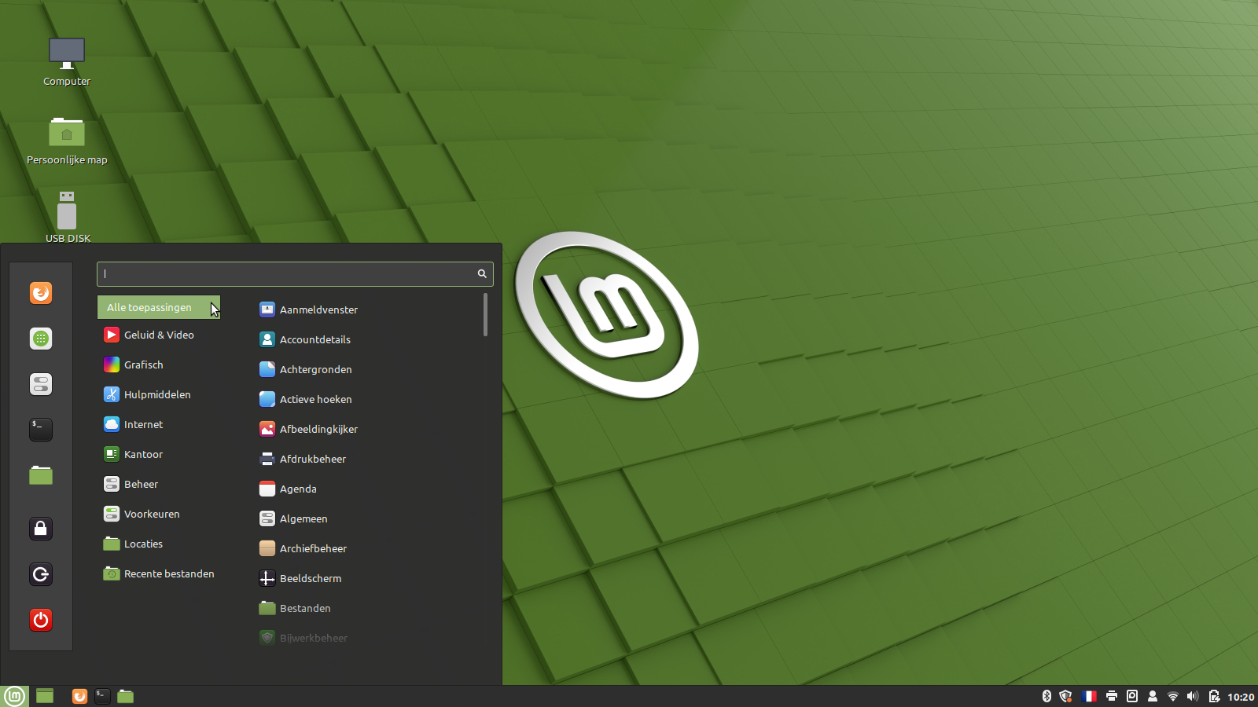Launch Firefox from the menu favorites sidebar
The height and width of the screenshot is (707, 1258).
[x=41, y=293]
